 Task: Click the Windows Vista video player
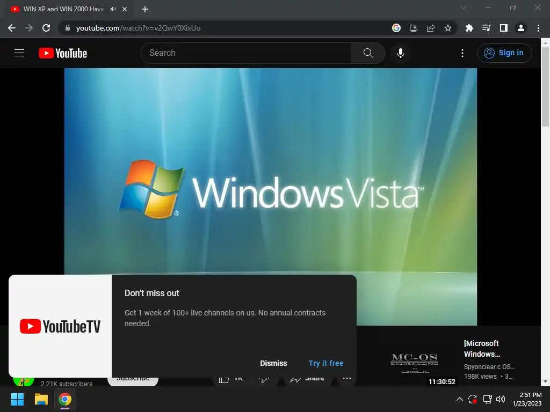271,196
